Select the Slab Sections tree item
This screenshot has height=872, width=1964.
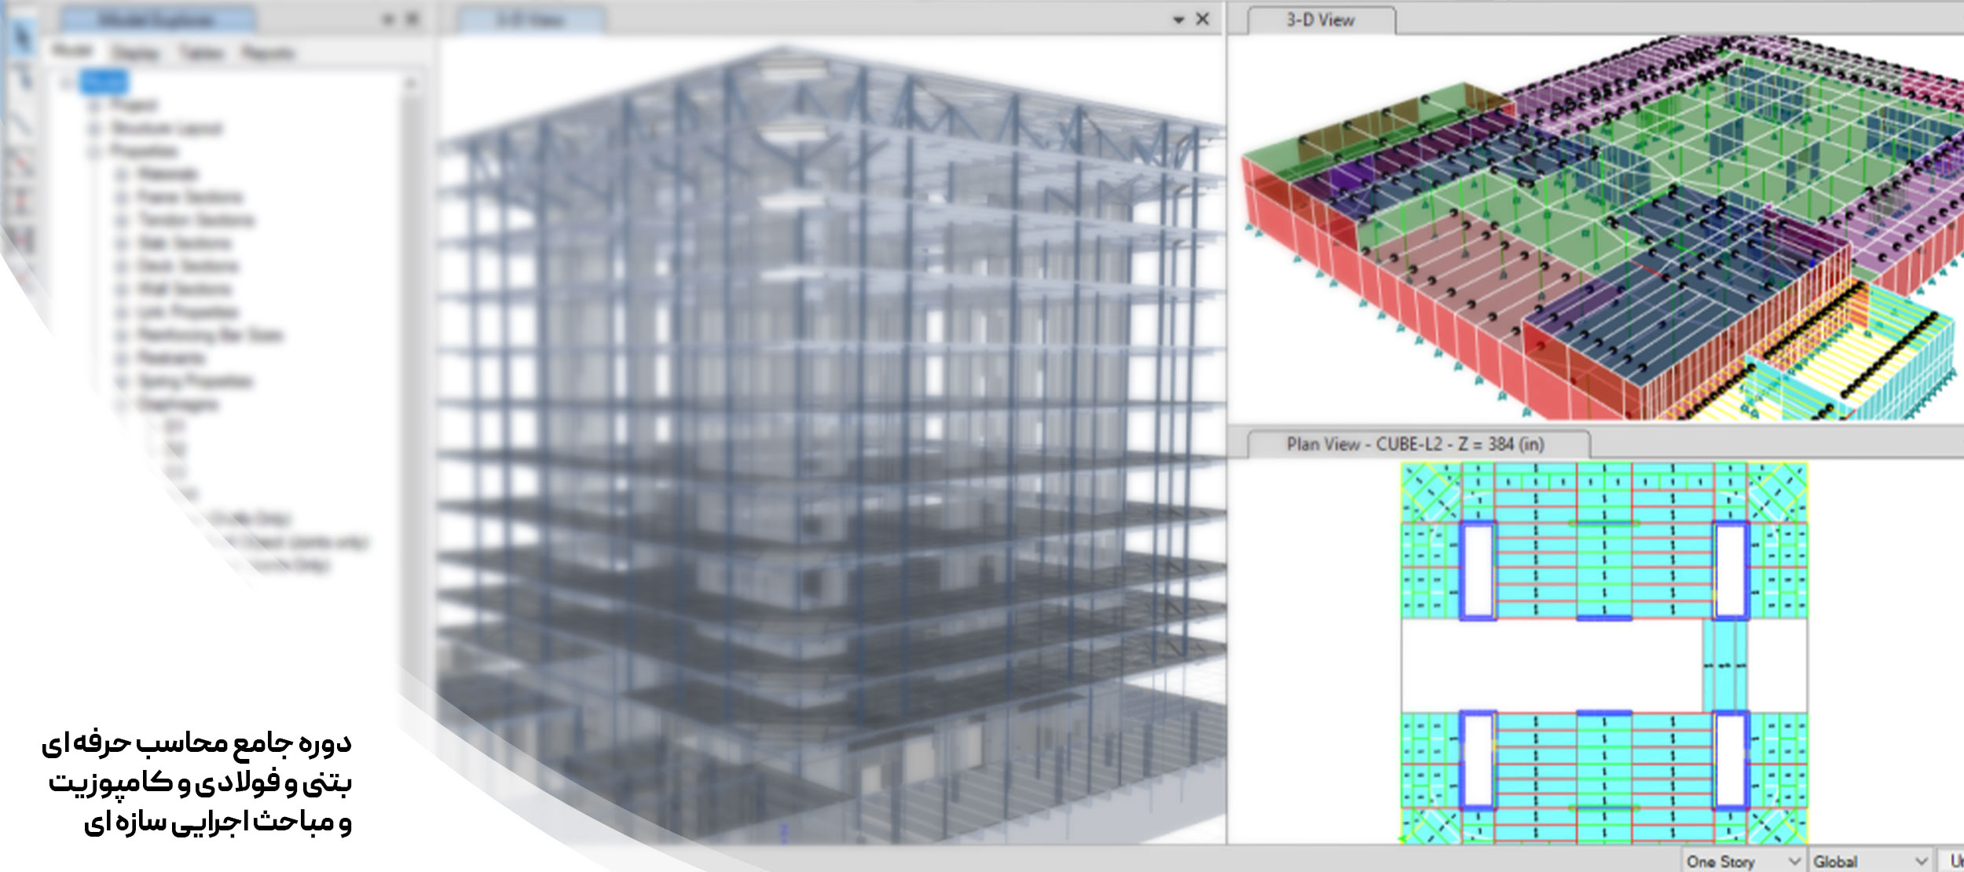[x=185, y=243]
